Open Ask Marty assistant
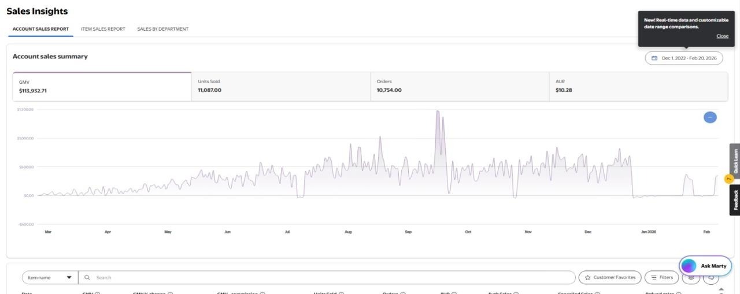This screenshot has width=740, height=294. (705, 266)
